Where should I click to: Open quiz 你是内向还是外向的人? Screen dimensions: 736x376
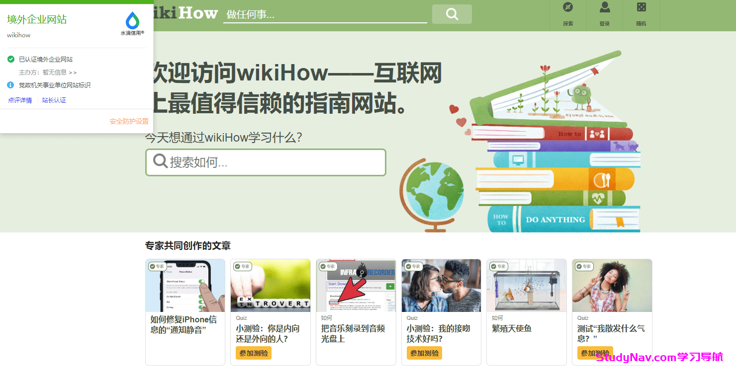(269, 333)
